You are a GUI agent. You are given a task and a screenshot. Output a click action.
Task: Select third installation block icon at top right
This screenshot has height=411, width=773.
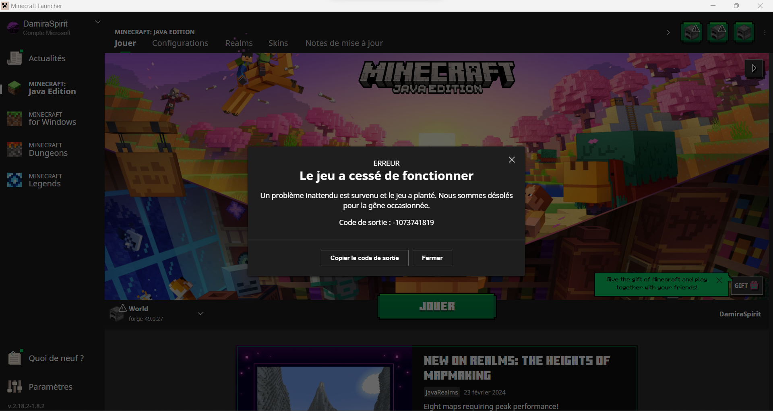click(x=744, y=32)
